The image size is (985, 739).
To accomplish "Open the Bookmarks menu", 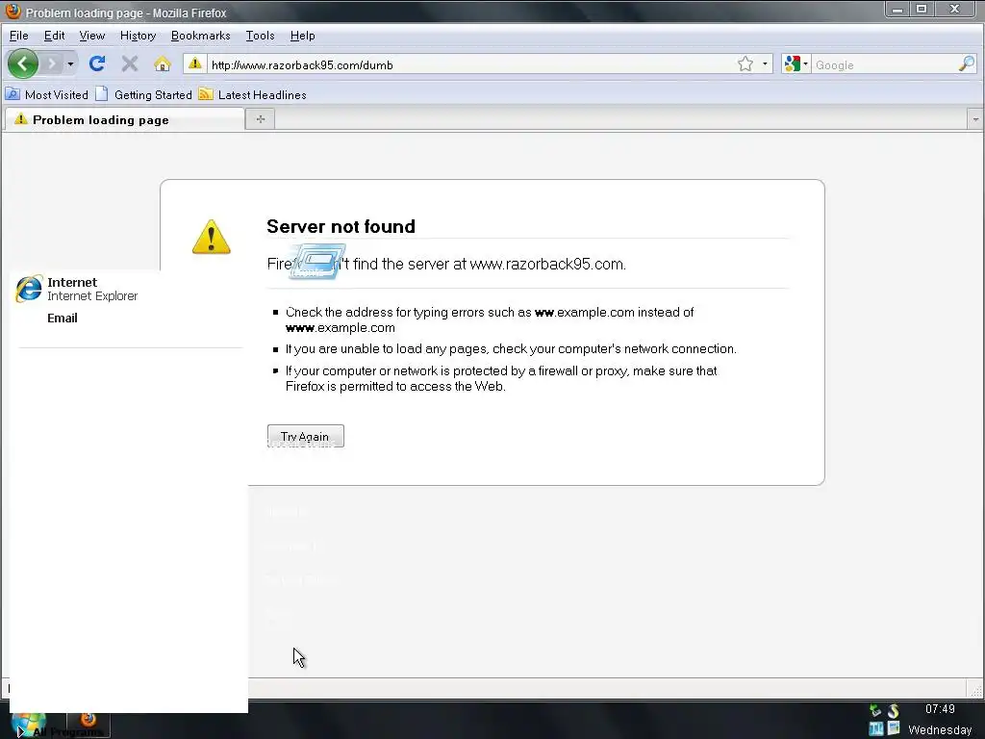I will tap(200, 36).
